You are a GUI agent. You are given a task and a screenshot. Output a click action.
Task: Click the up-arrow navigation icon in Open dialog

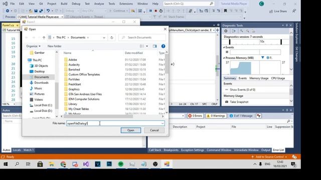44,37
